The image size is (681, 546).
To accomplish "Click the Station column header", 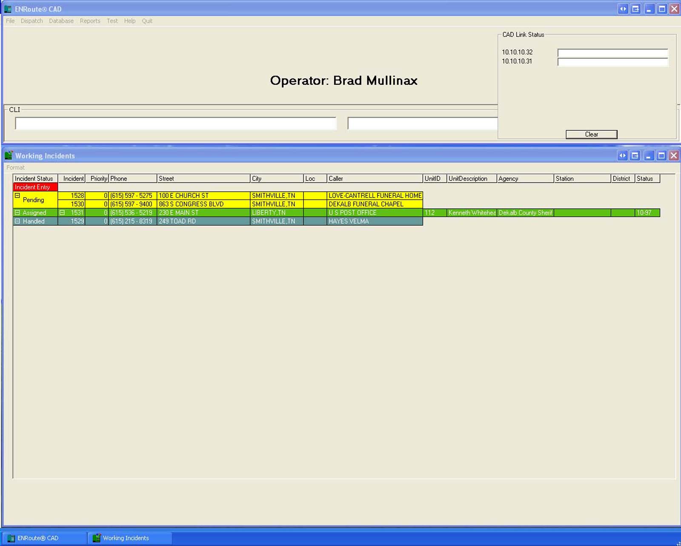I will (x=582, y=179).
